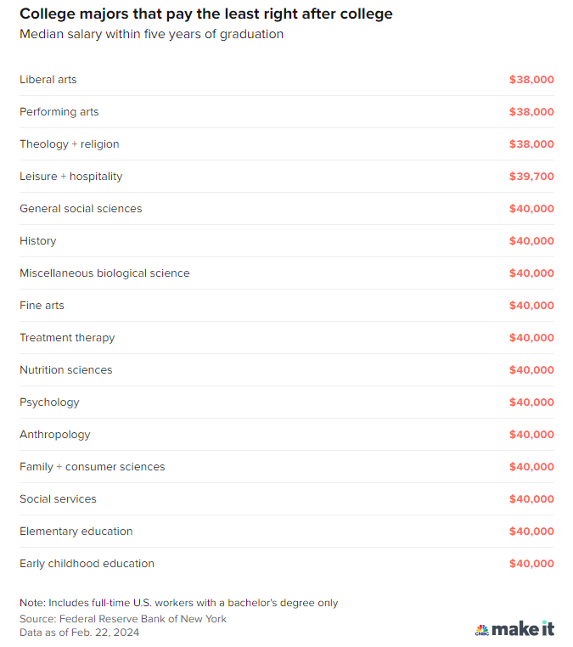Screen dimensions: 573x647
Task: Click Early childhood education salary value
Action: [x=531, y=564]
